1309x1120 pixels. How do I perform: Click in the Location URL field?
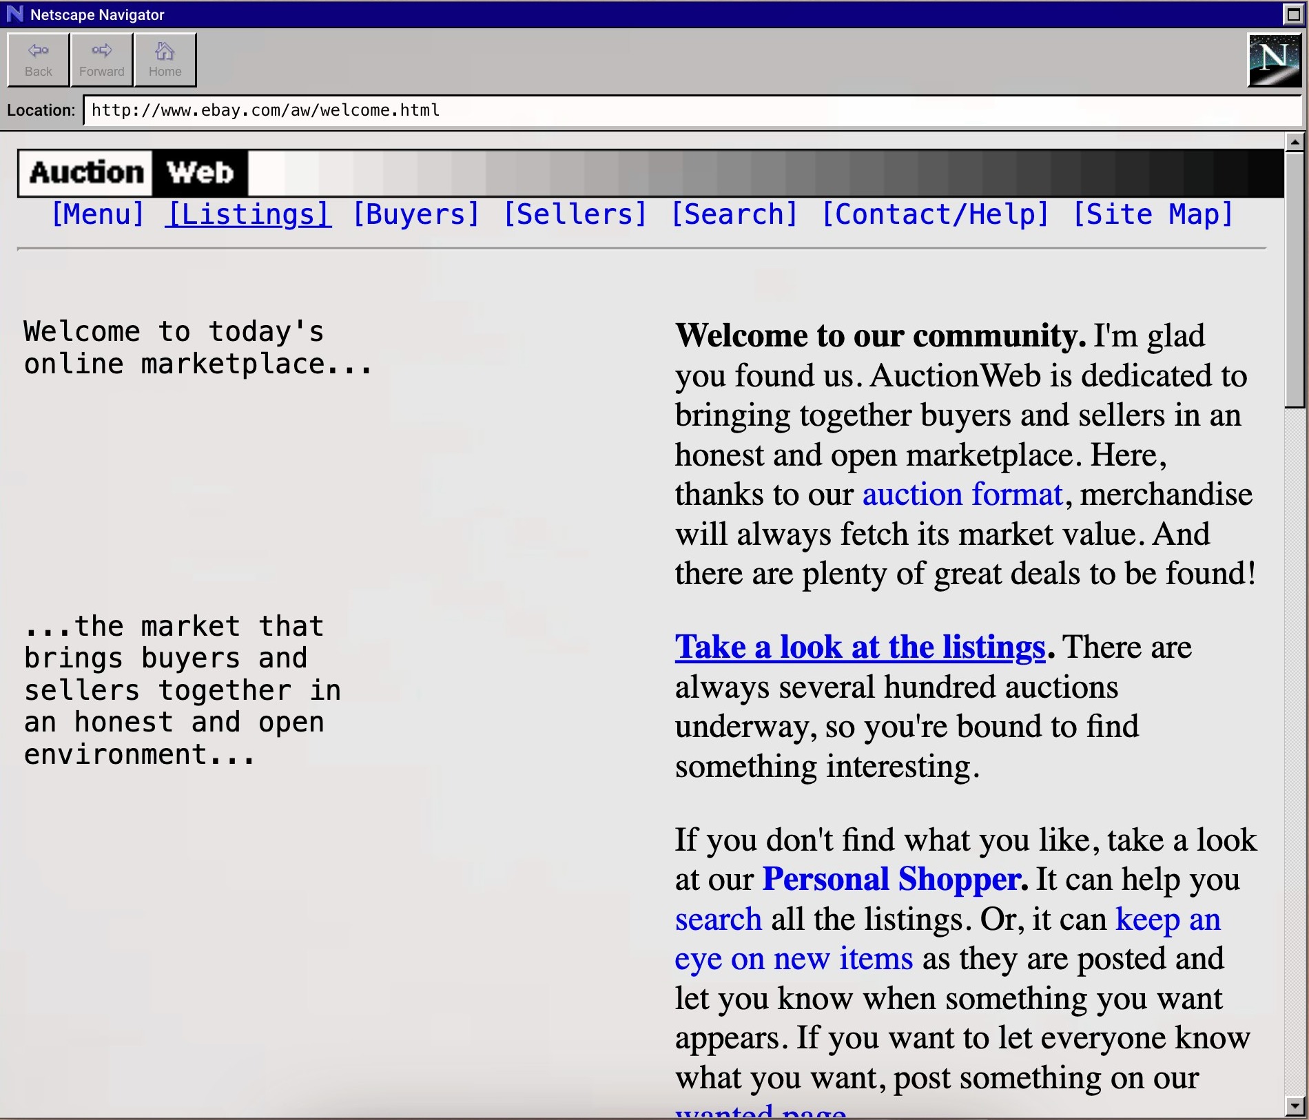point(689,110)
